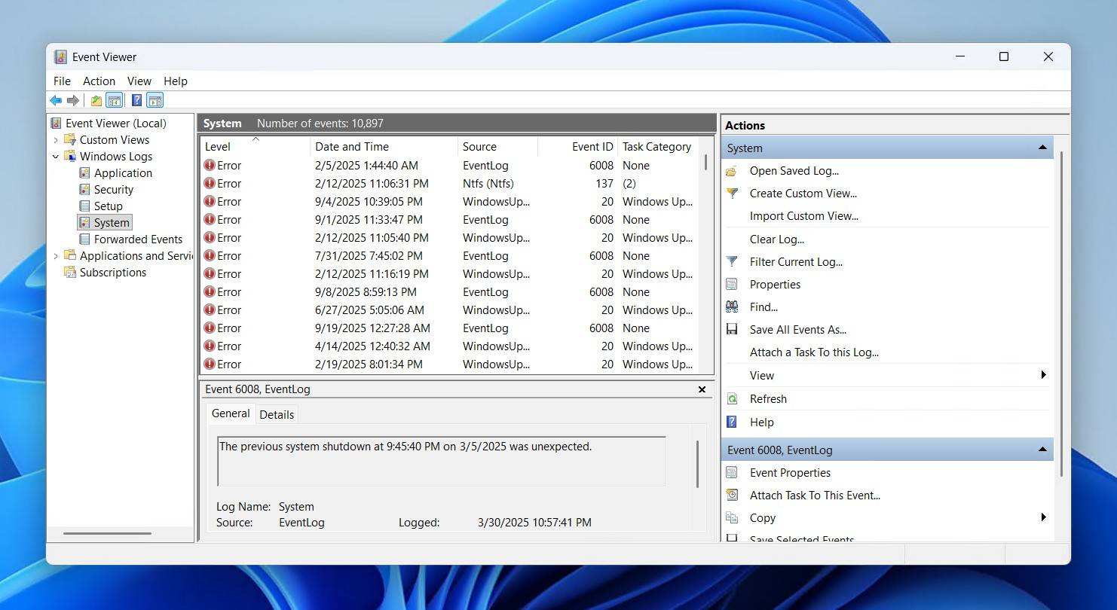Click the Back arrow in toolbar
This screenshot has height=610, width=1117.
pos(56,101)
